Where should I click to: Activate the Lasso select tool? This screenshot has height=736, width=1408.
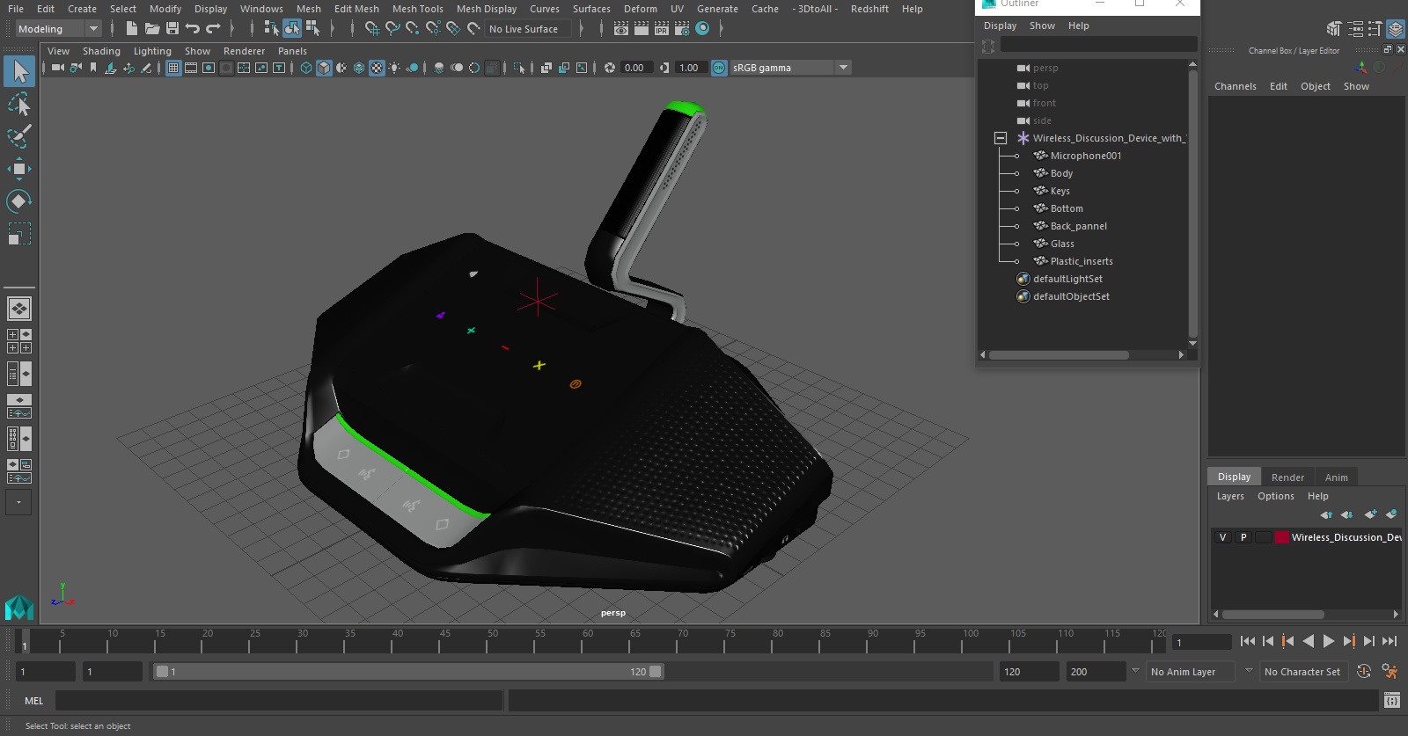point(18,105)
